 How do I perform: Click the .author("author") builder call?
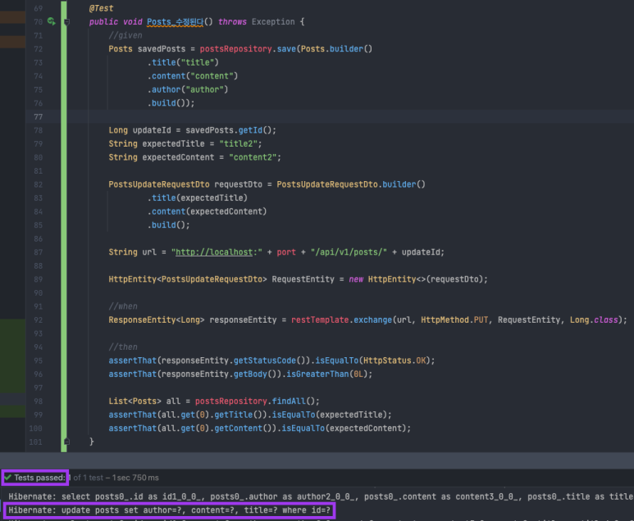188,89
